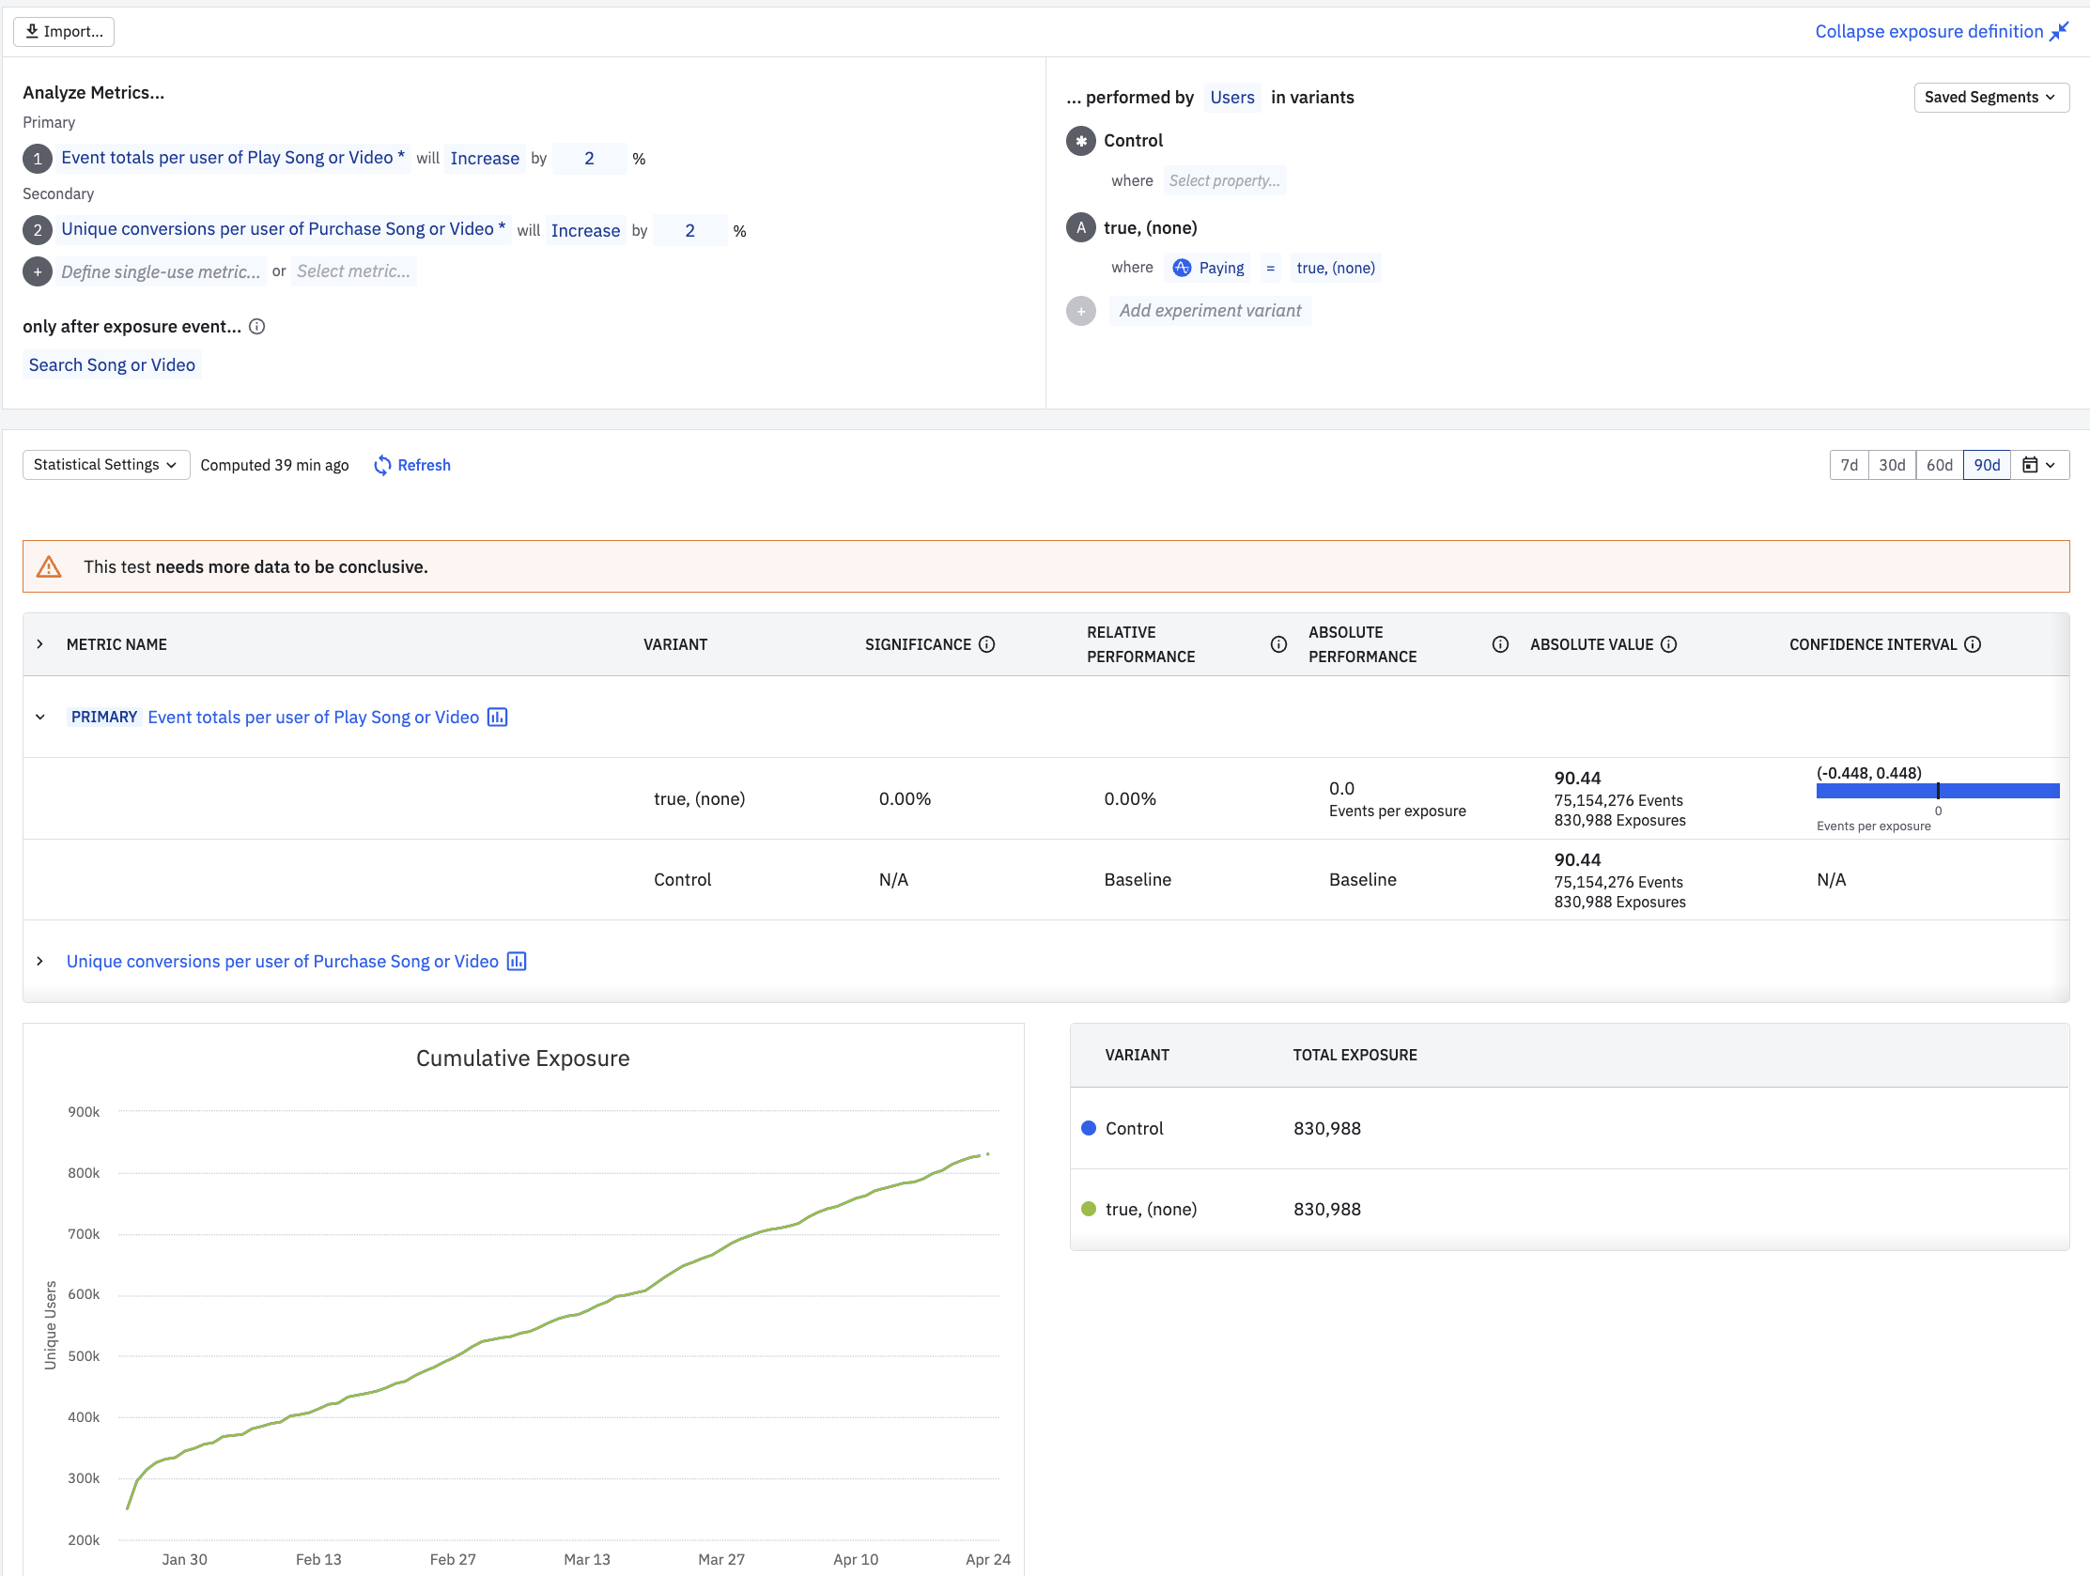The image size is (2090, 1576).
Task: Switch to the 60d date range
Action: (x=1939, y=466)
